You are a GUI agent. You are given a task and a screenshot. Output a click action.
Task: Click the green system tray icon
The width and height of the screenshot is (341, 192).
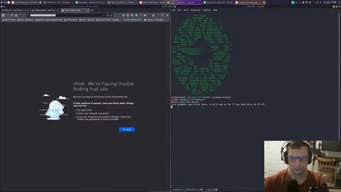[293, 2]
